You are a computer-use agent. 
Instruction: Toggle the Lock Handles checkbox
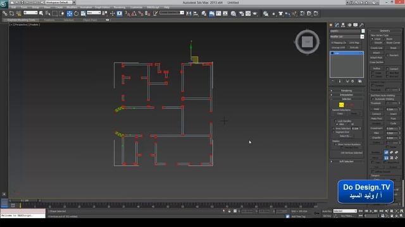point(335,121)
